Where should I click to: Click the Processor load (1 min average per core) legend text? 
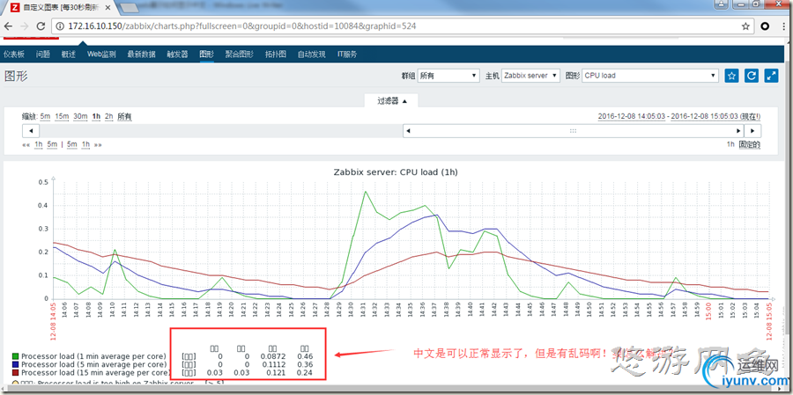93,356
